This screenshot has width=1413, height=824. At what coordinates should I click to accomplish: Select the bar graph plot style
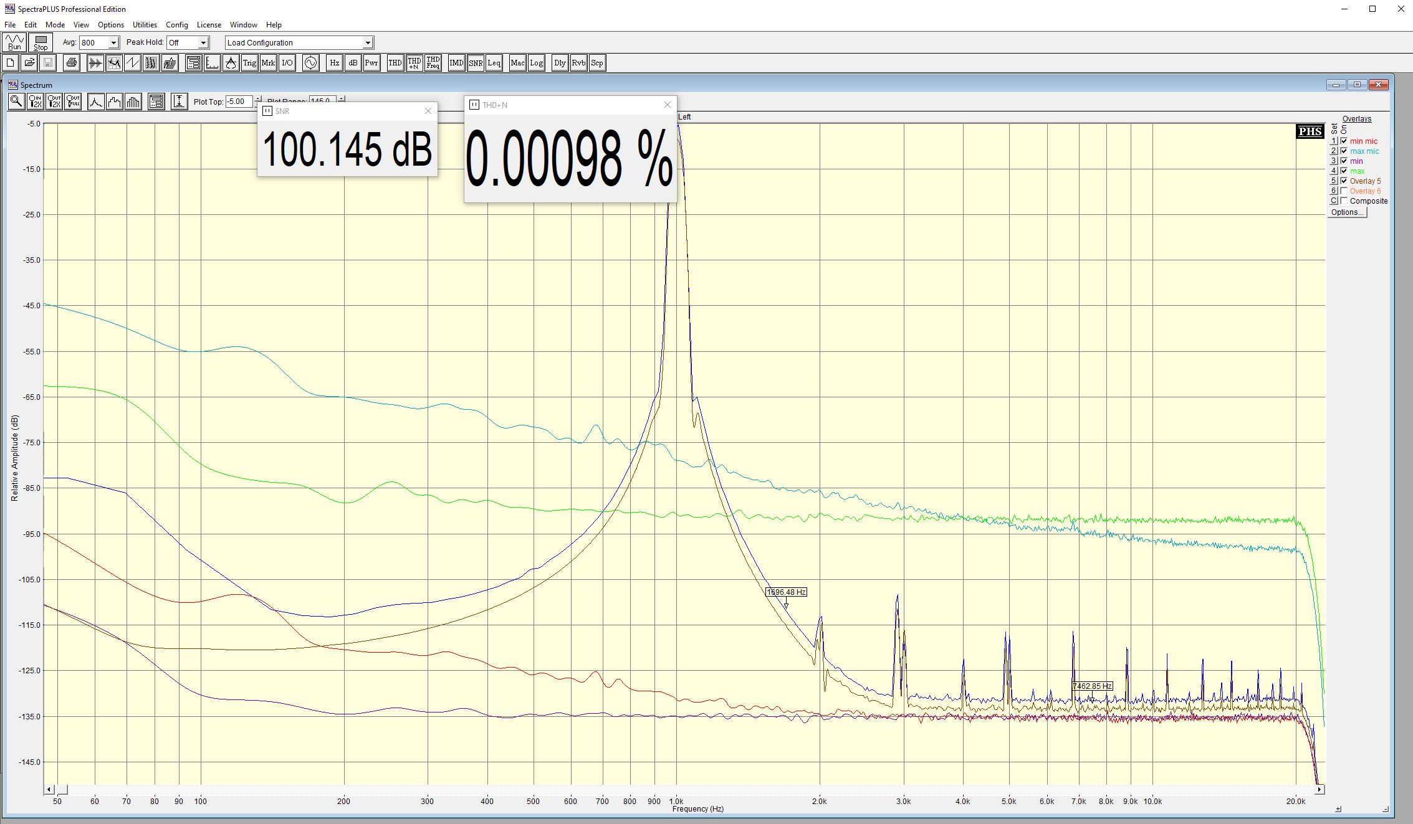[133, 102]
